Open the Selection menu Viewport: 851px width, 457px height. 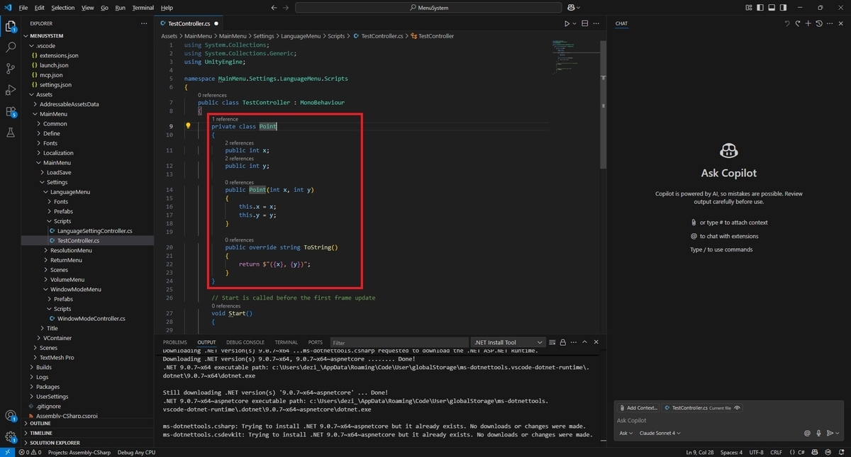coord(62,8)
